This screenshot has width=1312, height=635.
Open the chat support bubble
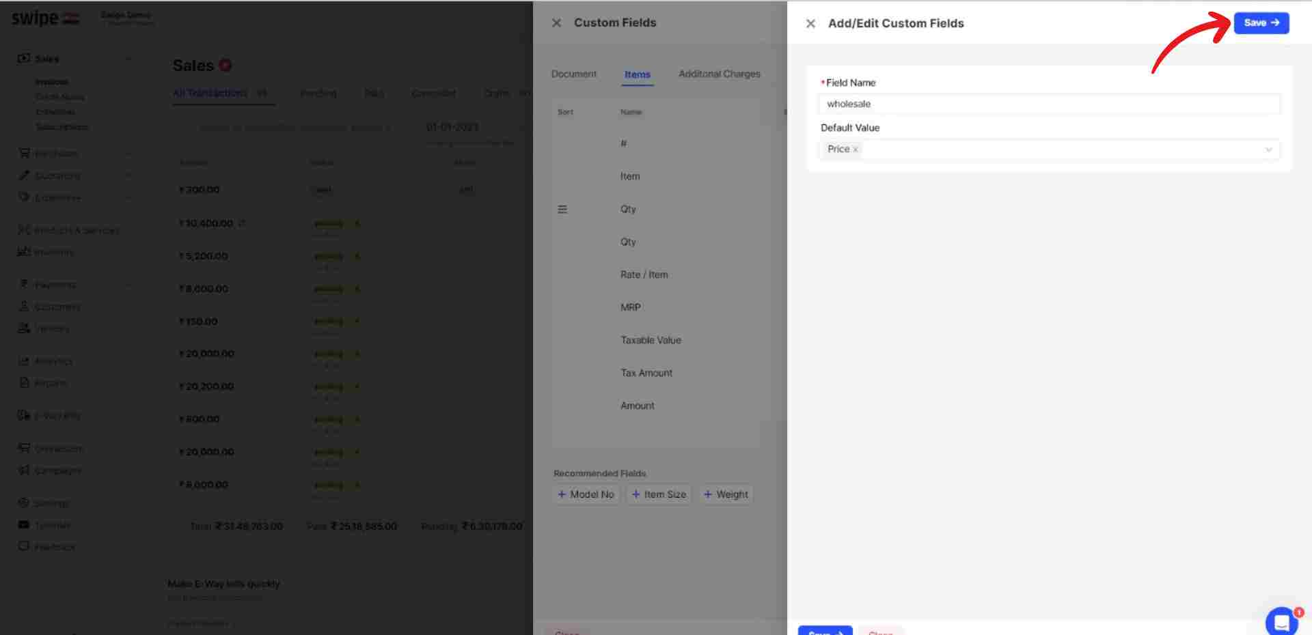(x=1281, y=621)
